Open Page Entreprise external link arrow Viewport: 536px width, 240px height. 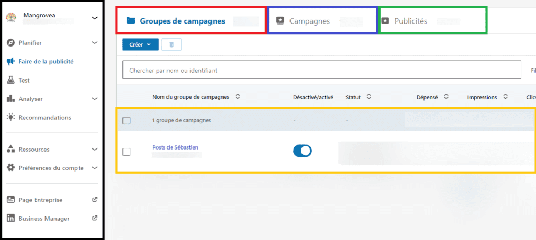pos(95,200)
